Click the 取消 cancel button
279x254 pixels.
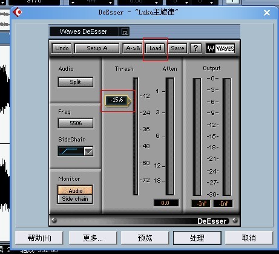coord(249,238)
